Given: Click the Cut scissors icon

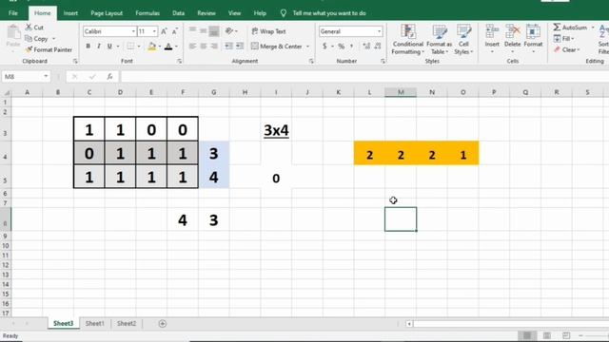Looking at the screenshot, I should (29, 28).
